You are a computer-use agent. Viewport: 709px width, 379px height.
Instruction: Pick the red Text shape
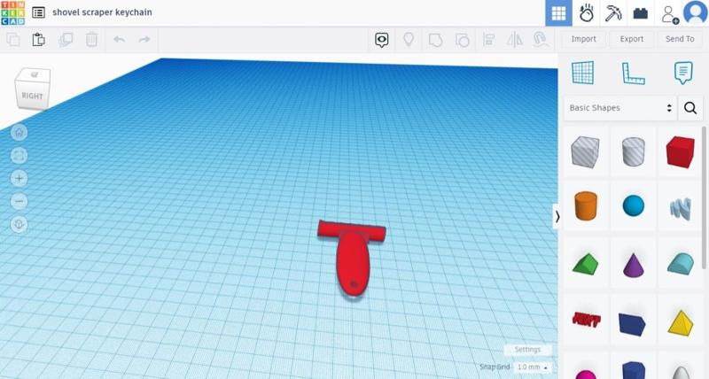point(586,320)
